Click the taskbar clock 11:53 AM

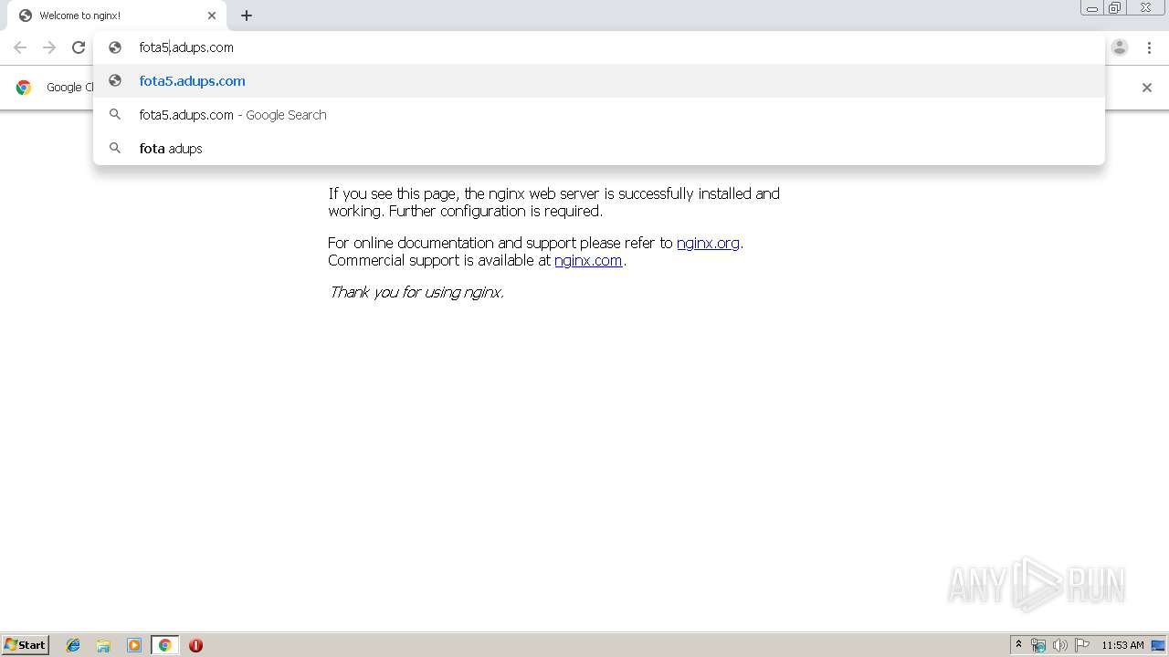pyautogui.click(x=1122, y=645)
